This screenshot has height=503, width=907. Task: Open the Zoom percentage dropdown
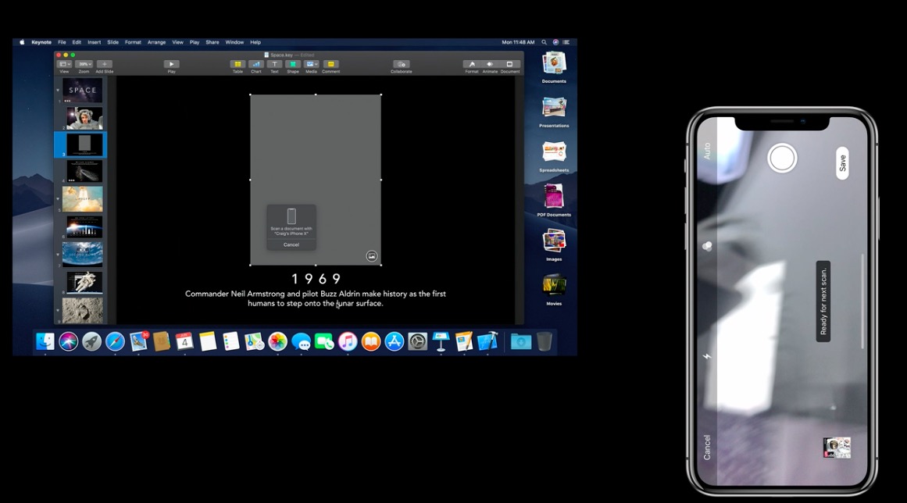point(84,64)
